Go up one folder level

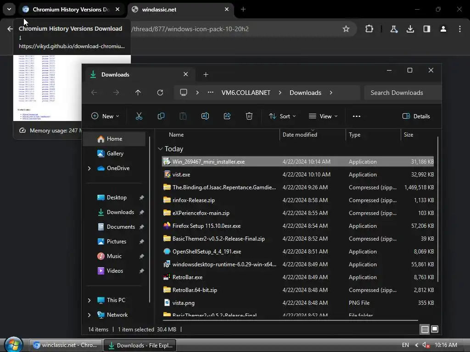(138, 93)
